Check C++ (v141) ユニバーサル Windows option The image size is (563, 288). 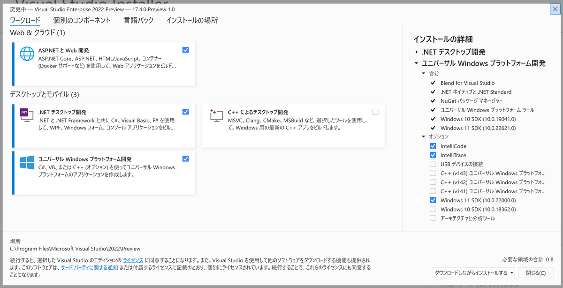(433, 191)
